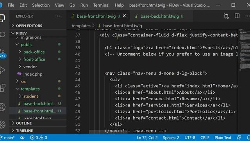Collapse the templates folder
Image resolution: width=250 pixels, height=141 pixels.
(30, 89)
